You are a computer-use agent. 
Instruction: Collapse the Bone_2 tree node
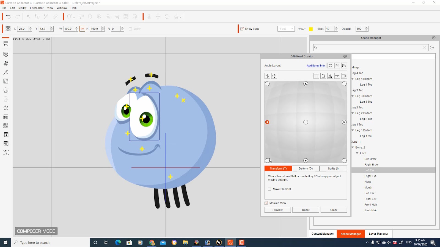click(353, 147)
